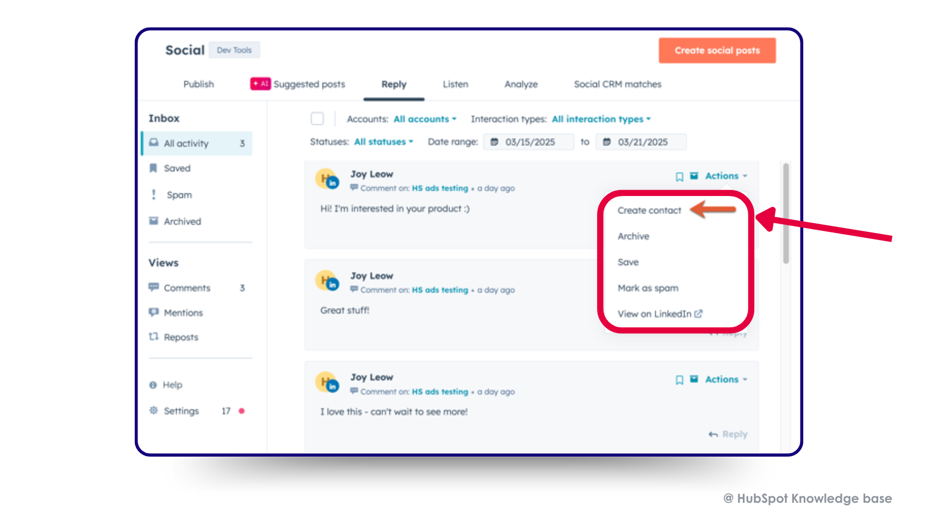The image size is (938, 531).
Task: Open the All statuses dropdown
Action: [x=383, y=142]
